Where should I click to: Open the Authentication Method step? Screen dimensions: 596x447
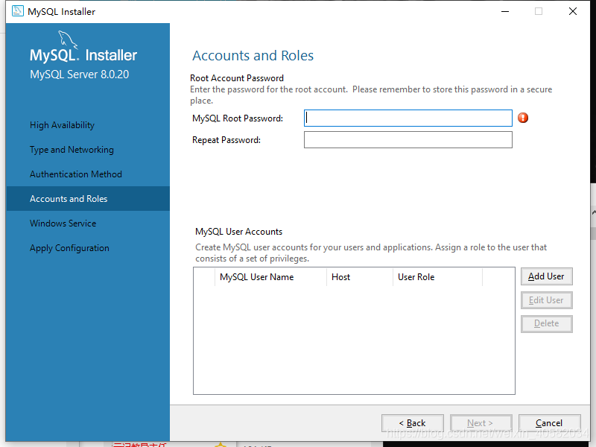point(88,174)
